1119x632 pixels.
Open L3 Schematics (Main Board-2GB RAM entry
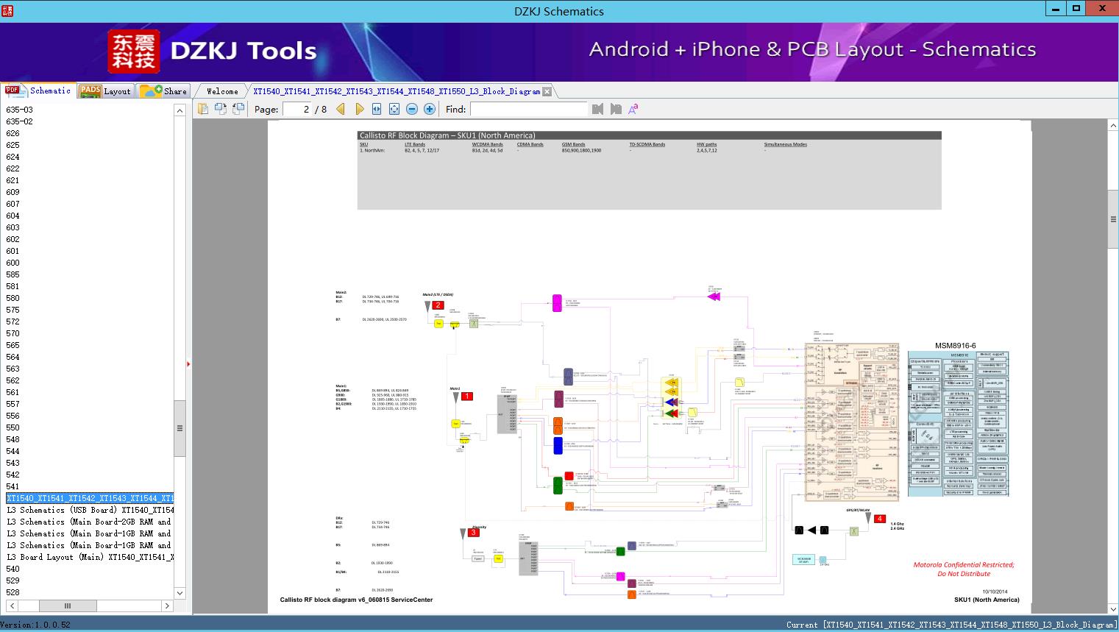(90, 522)
